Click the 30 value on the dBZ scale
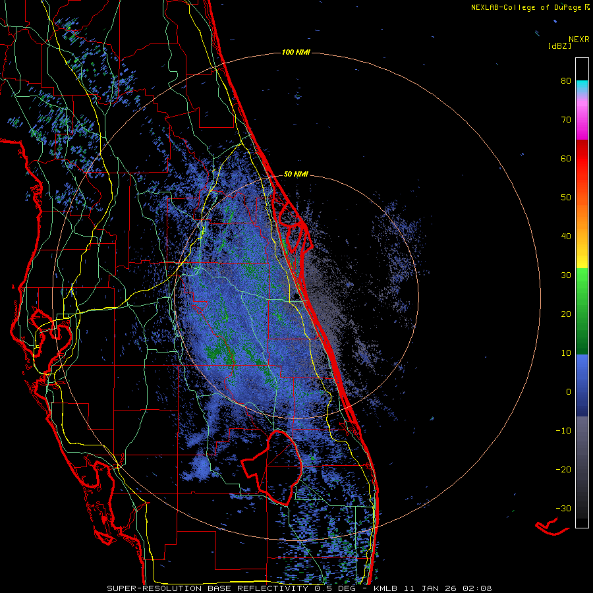Screen dimensions: 593x593 [566, 275]
